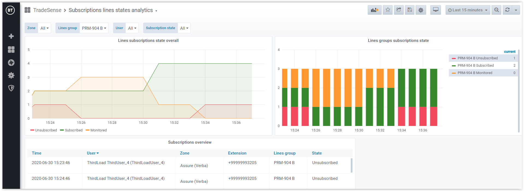Sort table by Extension column
The image size is (524, 191).
[x=237, y=153]
